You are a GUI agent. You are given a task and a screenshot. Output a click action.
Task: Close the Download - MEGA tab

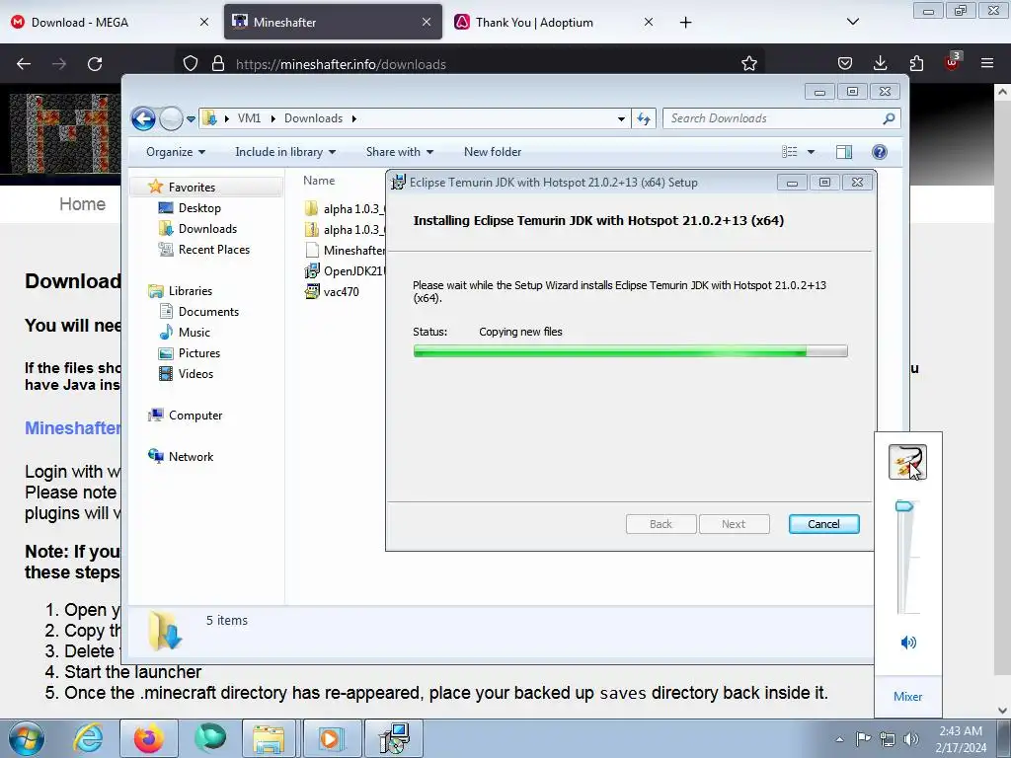click(203, 22)
